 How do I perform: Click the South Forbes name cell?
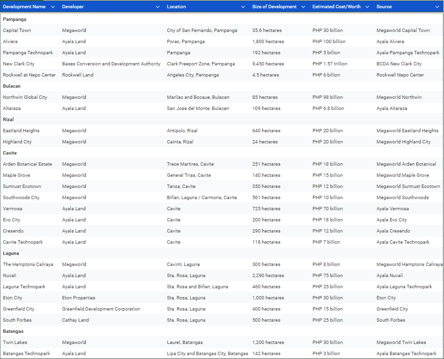coord(17,320)
